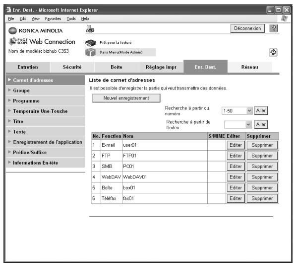
Task: Click the scanner status icon beside Dans Menu
Action: point(91,52)
